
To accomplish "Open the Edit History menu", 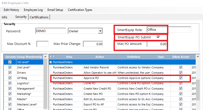I will [x=11, y=10].
